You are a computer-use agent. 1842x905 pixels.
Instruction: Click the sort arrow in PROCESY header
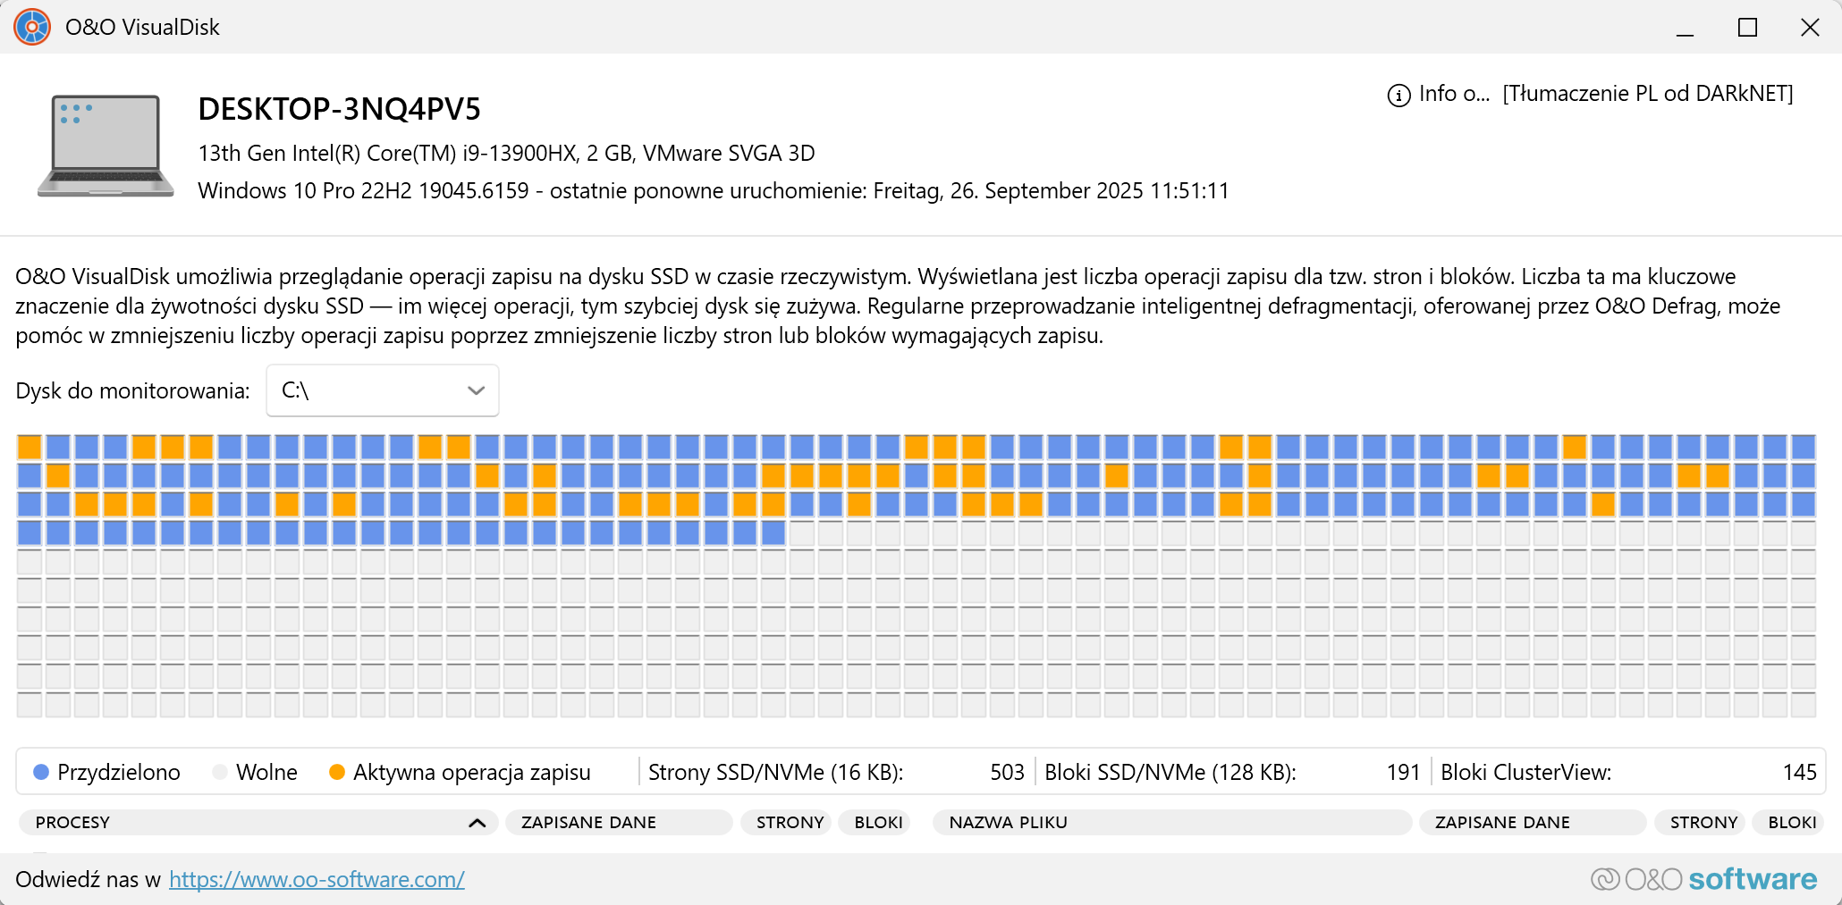click(x=477, y=823)
